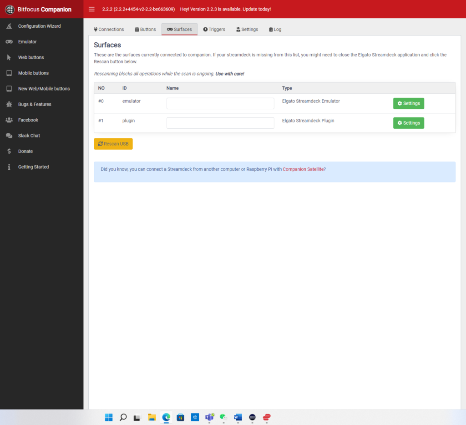Screen dimensions: 466x425
Task: Open Microsoft Teams from the taskbar
Action: 209,417
